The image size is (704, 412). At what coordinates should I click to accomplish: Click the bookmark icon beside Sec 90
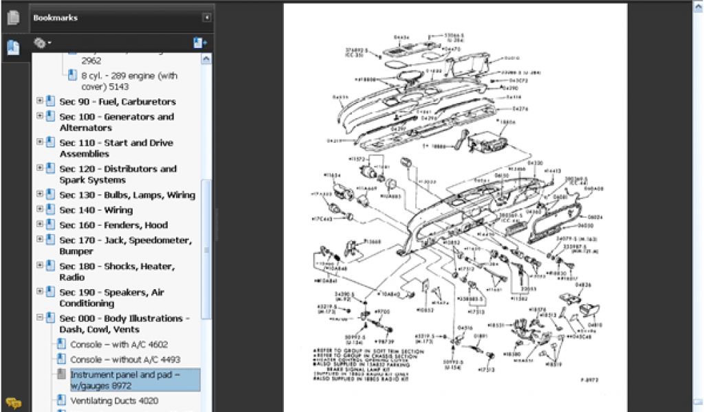50,102
